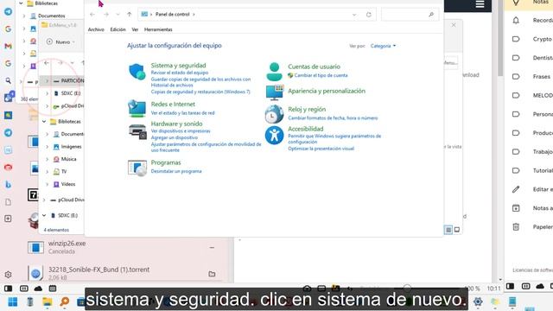Viewport: 553px width, 311px height.
Task: Open address bar history dropdown
Action: click(354, 15)
